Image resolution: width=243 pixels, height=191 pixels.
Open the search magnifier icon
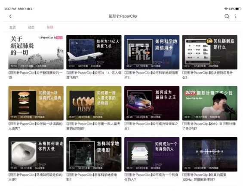coord(227,16)
